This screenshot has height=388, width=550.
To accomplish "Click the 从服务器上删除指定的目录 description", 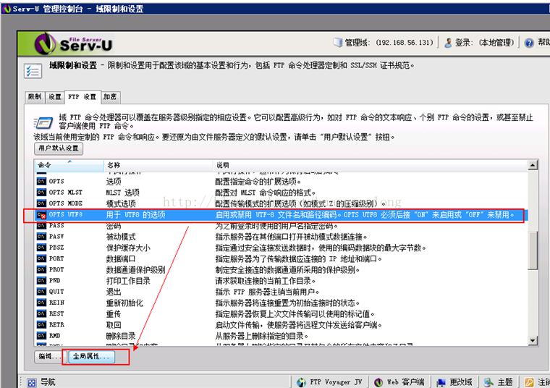I will click(262, 336).
